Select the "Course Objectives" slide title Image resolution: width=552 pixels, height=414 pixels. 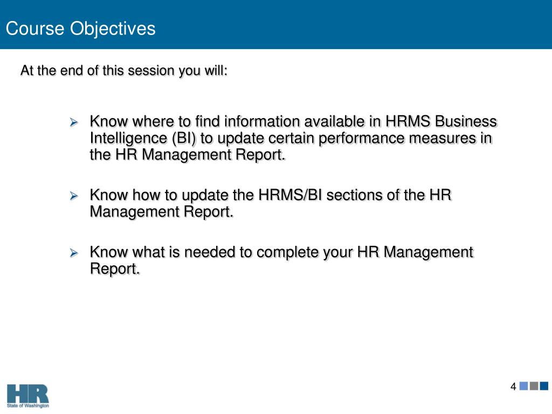[81, 29]
